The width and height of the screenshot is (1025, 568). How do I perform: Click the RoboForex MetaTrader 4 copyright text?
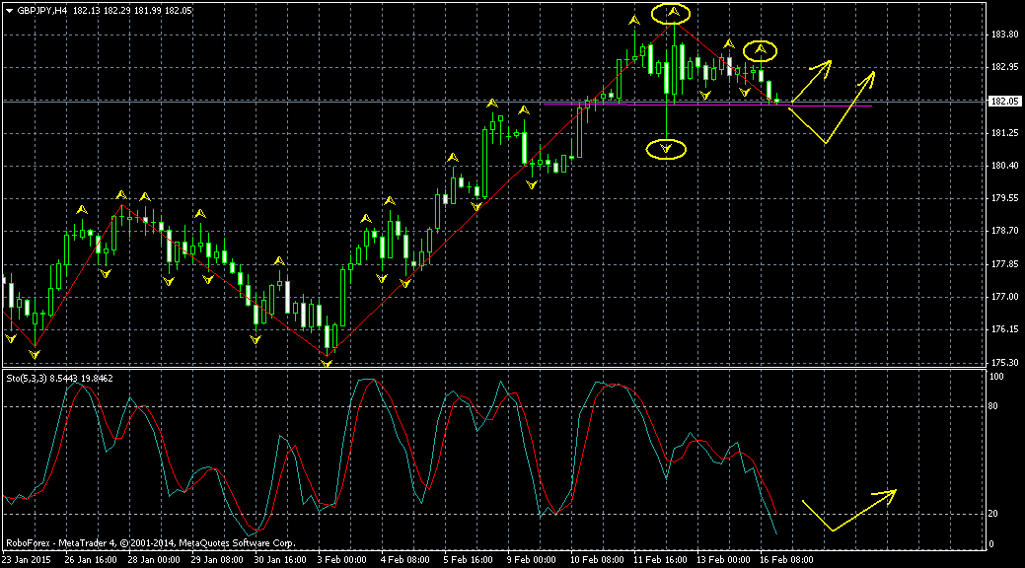[150, 542]
